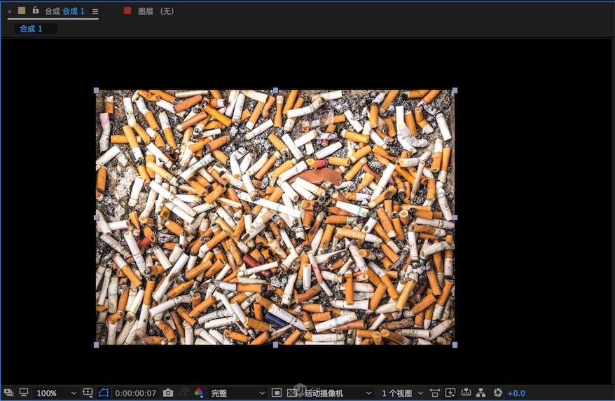Open the 完整 resolution dropdown
This screenshot has width=615, height=401.
tap(237, 393)
